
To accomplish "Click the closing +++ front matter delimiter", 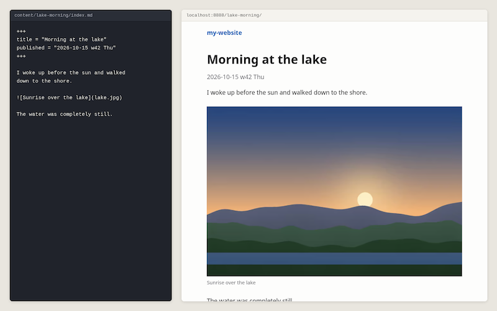I will pyautogui.click(x=21, y=56).
